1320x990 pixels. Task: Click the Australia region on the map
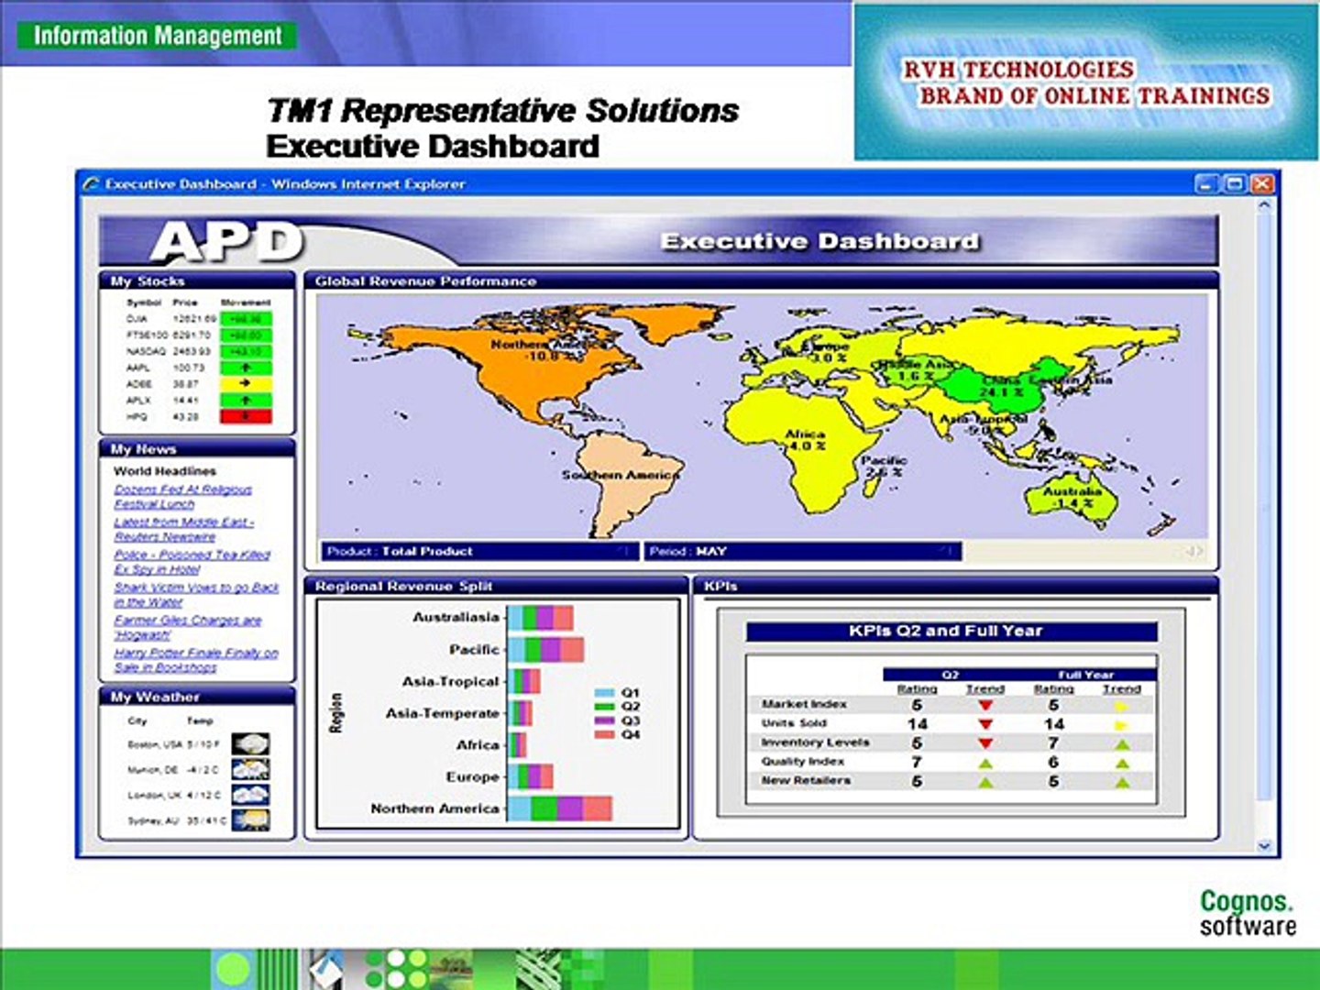point(1071,500)
